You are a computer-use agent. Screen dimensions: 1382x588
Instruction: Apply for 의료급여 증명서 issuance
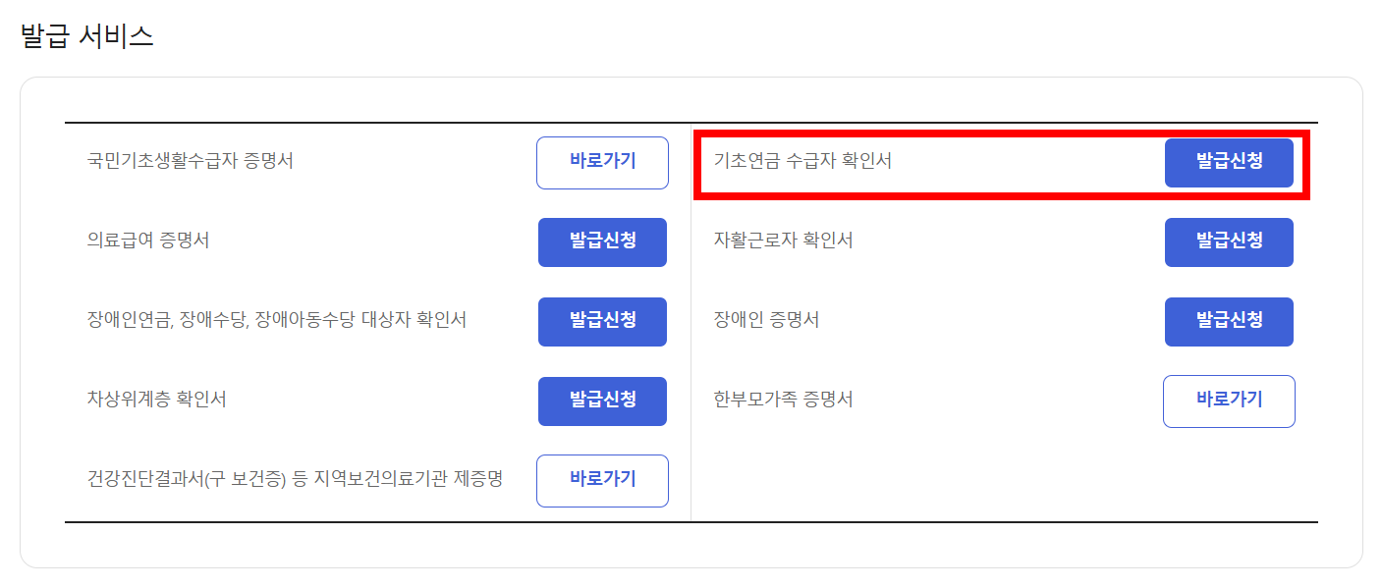(x=602, y=241)
